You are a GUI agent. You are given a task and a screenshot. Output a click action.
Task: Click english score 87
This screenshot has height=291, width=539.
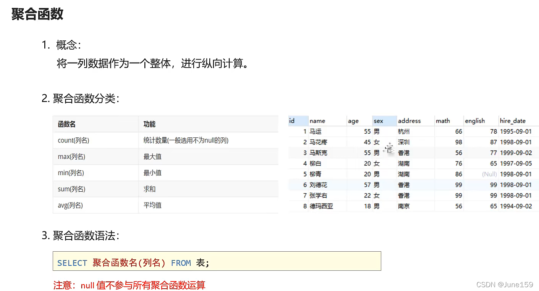[x=494, y=142]
